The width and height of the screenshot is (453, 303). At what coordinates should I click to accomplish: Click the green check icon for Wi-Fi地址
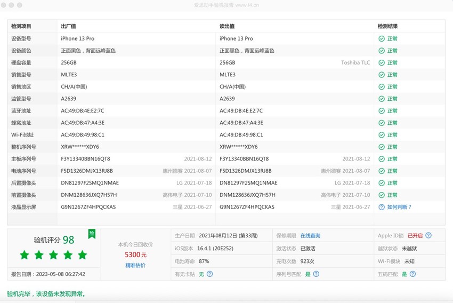(x=382, y=135)
